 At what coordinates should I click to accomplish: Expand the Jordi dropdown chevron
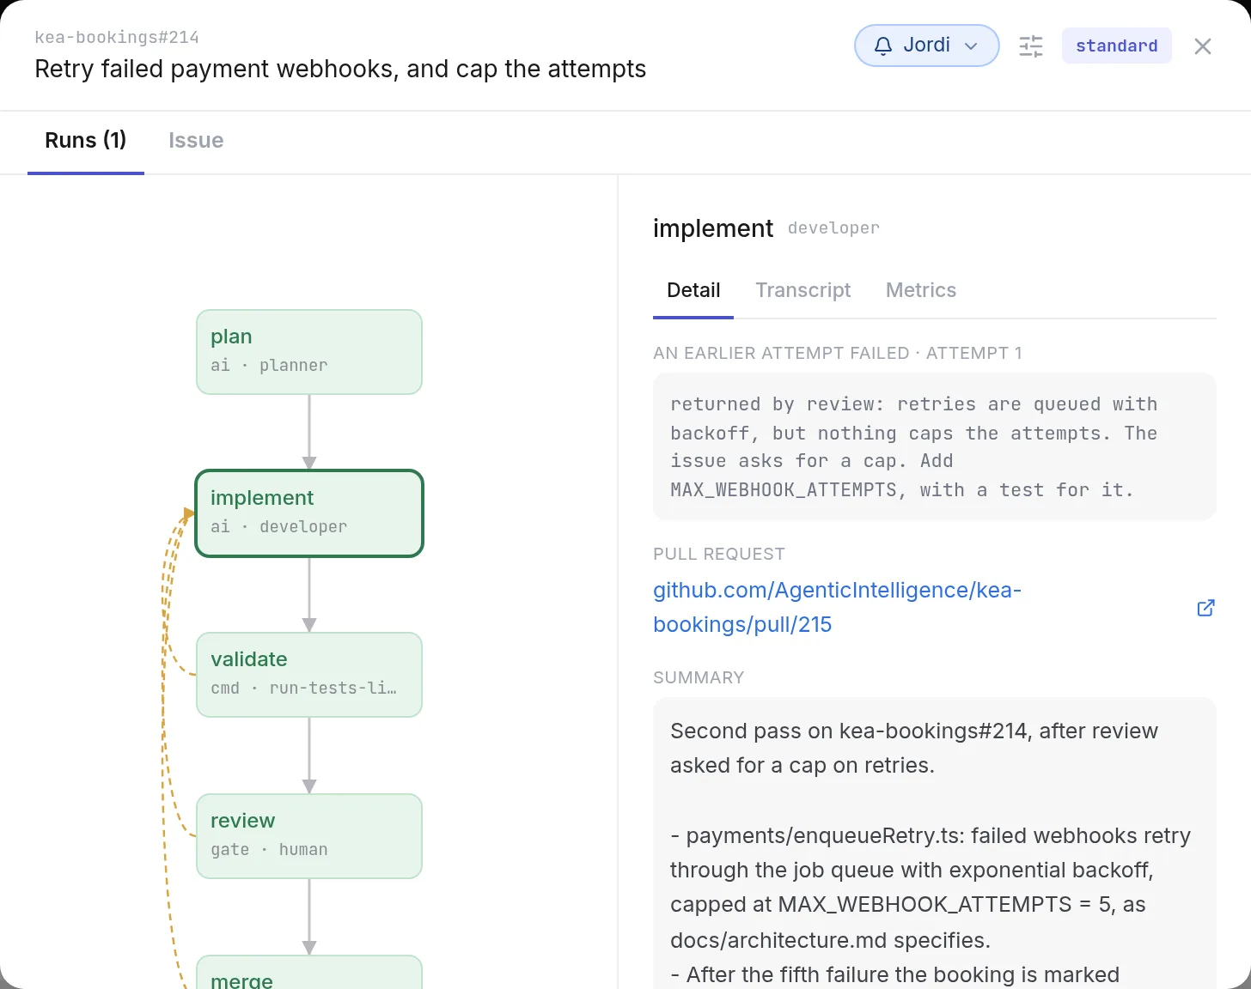coord(971,46)
